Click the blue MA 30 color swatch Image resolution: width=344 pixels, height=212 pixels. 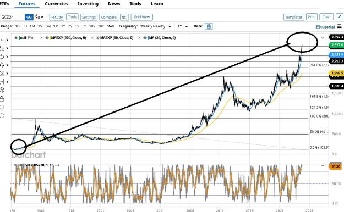(148, 38)
